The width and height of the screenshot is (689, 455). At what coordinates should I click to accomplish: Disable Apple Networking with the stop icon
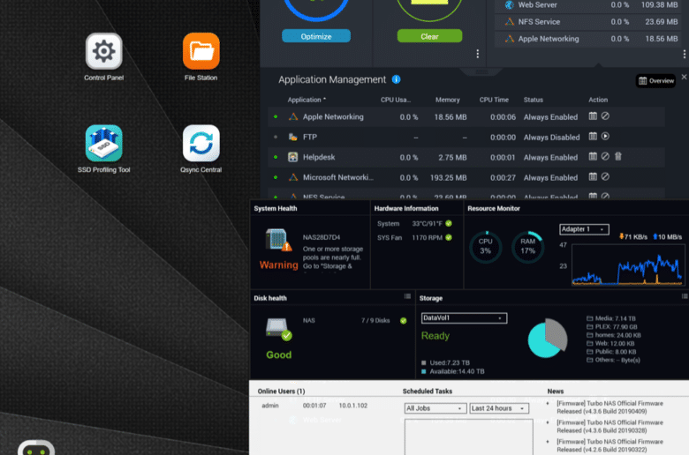click(605, 116)
